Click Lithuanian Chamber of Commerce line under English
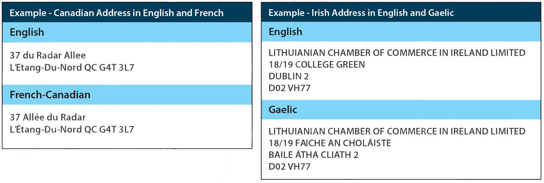Screen dimensions: 544x183 [397, 53]
